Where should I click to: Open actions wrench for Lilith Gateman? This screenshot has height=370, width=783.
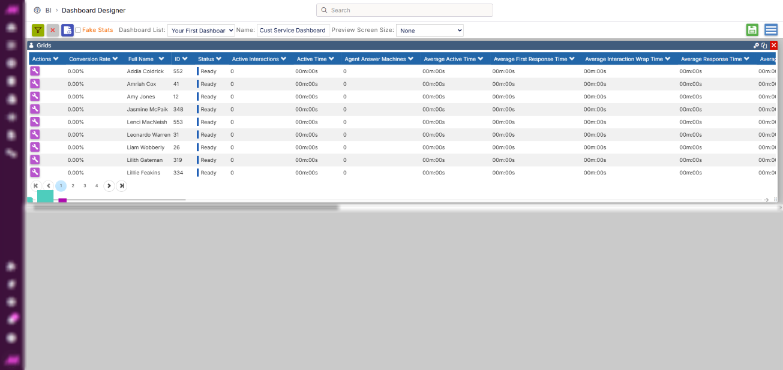point(35,160)
